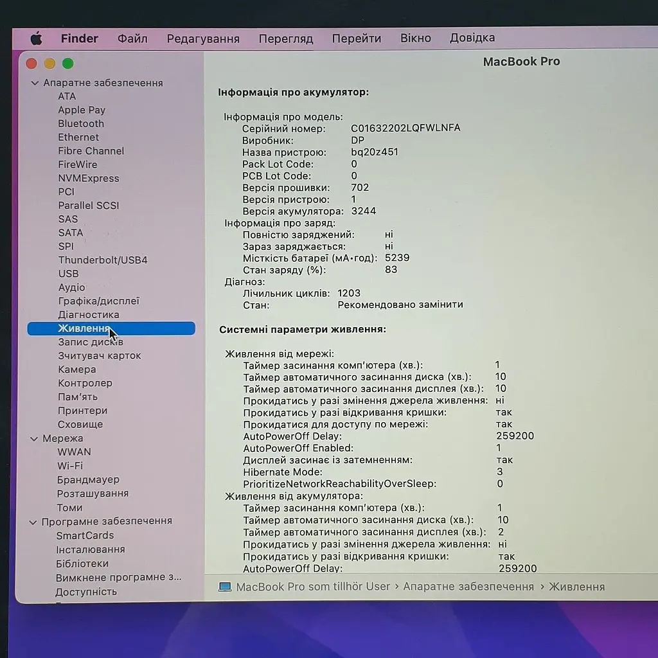Screen dimensions: 658x658
Task: Select Bluetooth in the sidebar
Action: [x=81, y=123]
